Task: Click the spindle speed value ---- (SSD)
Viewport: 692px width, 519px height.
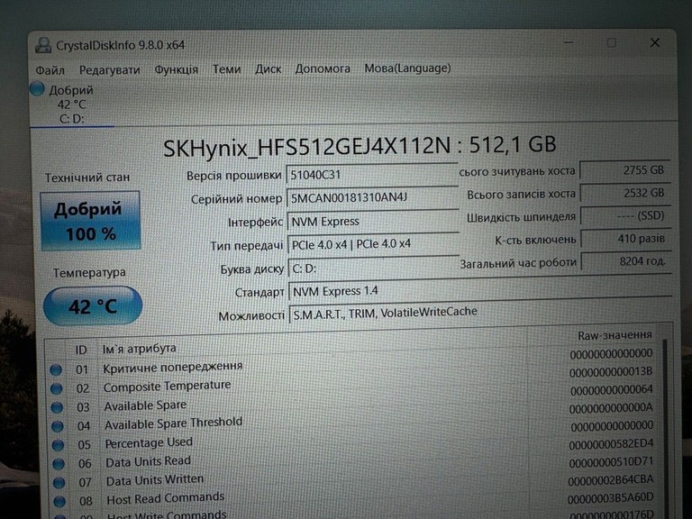Action: pos(625,216)
